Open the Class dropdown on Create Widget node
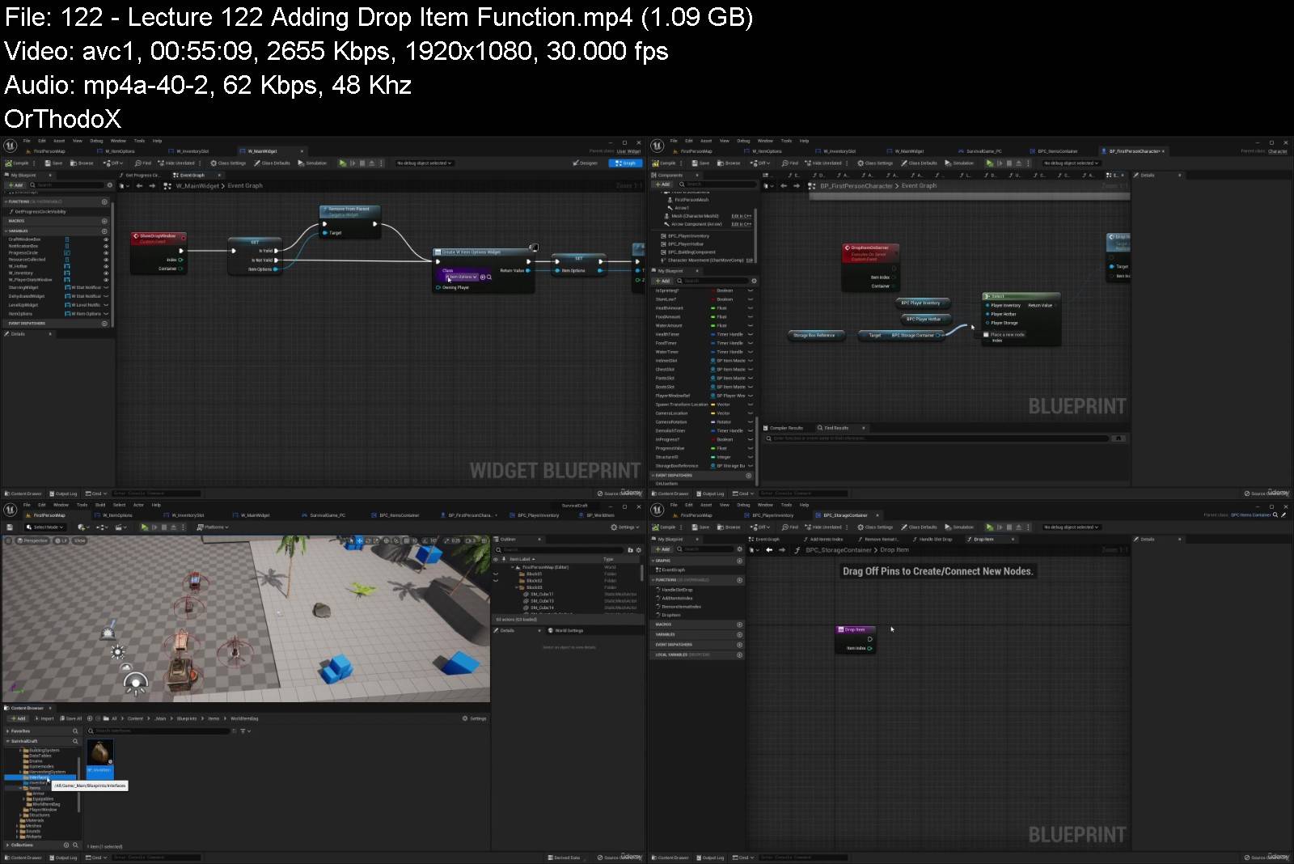This screenshot has width=1294, height=864. tap(460, 277)
